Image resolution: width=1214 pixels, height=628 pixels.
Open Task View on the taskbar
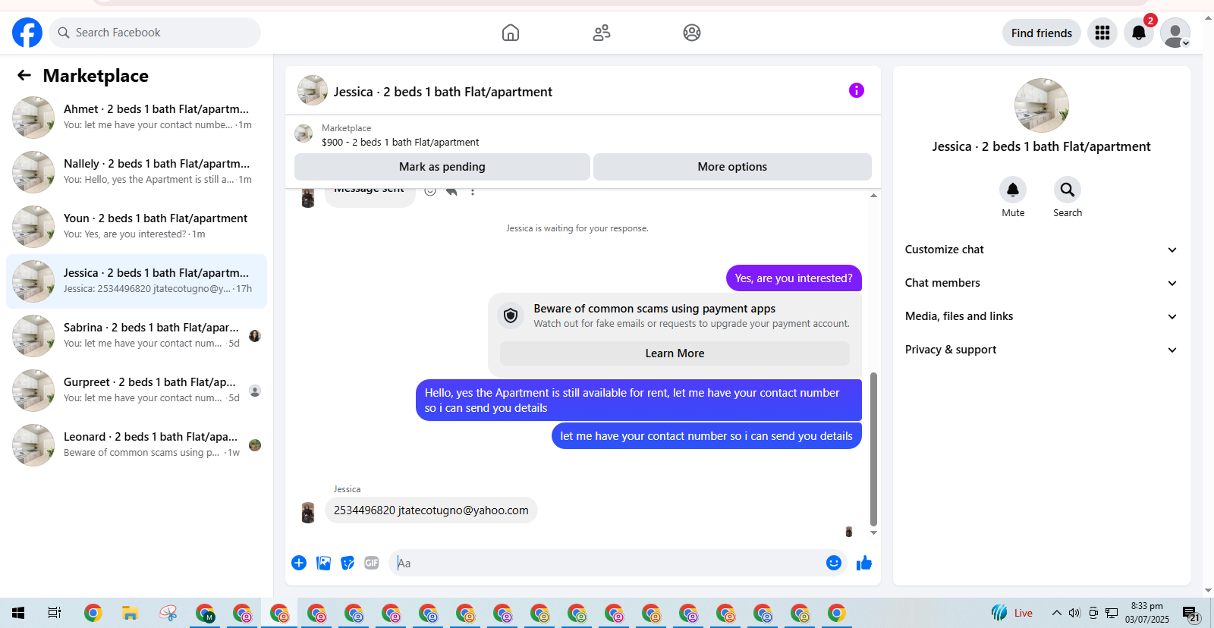coord(55,613)
